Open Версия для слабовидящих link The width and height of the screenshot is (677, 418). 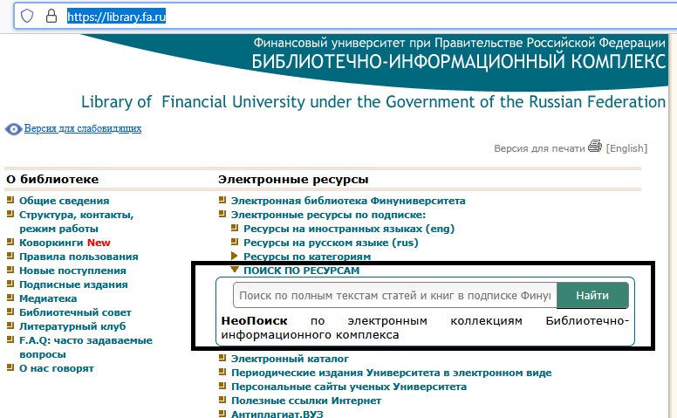pos(82,129)
